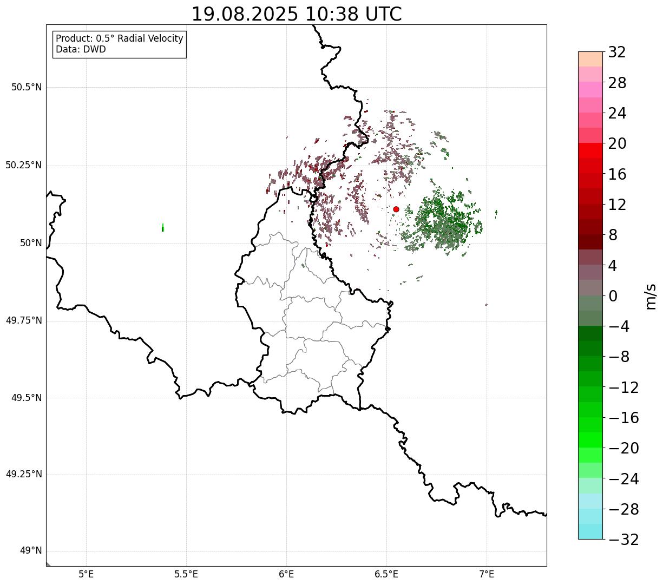Click the 28 tick on colorbar

point(618,83)
